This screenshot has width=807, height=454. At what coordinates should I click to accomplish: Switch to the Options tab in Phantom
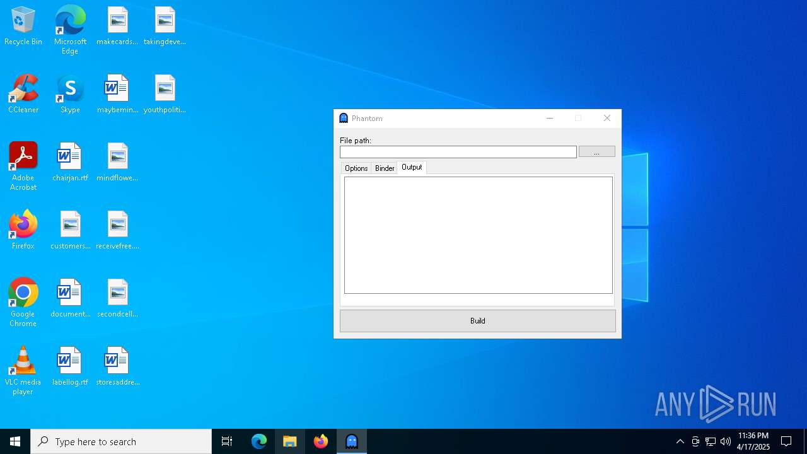(x=356, y=168)
